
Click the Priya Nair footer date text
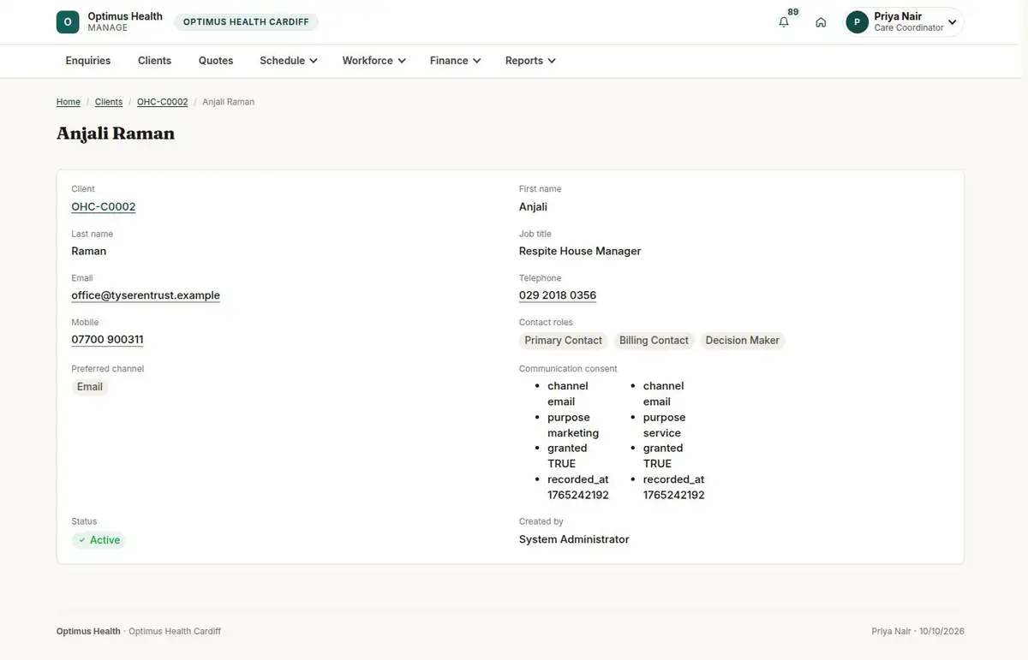(918, 632)
